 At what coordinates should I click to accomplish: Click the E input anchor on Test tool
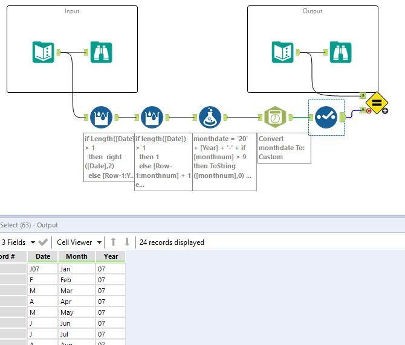(363, 96)
